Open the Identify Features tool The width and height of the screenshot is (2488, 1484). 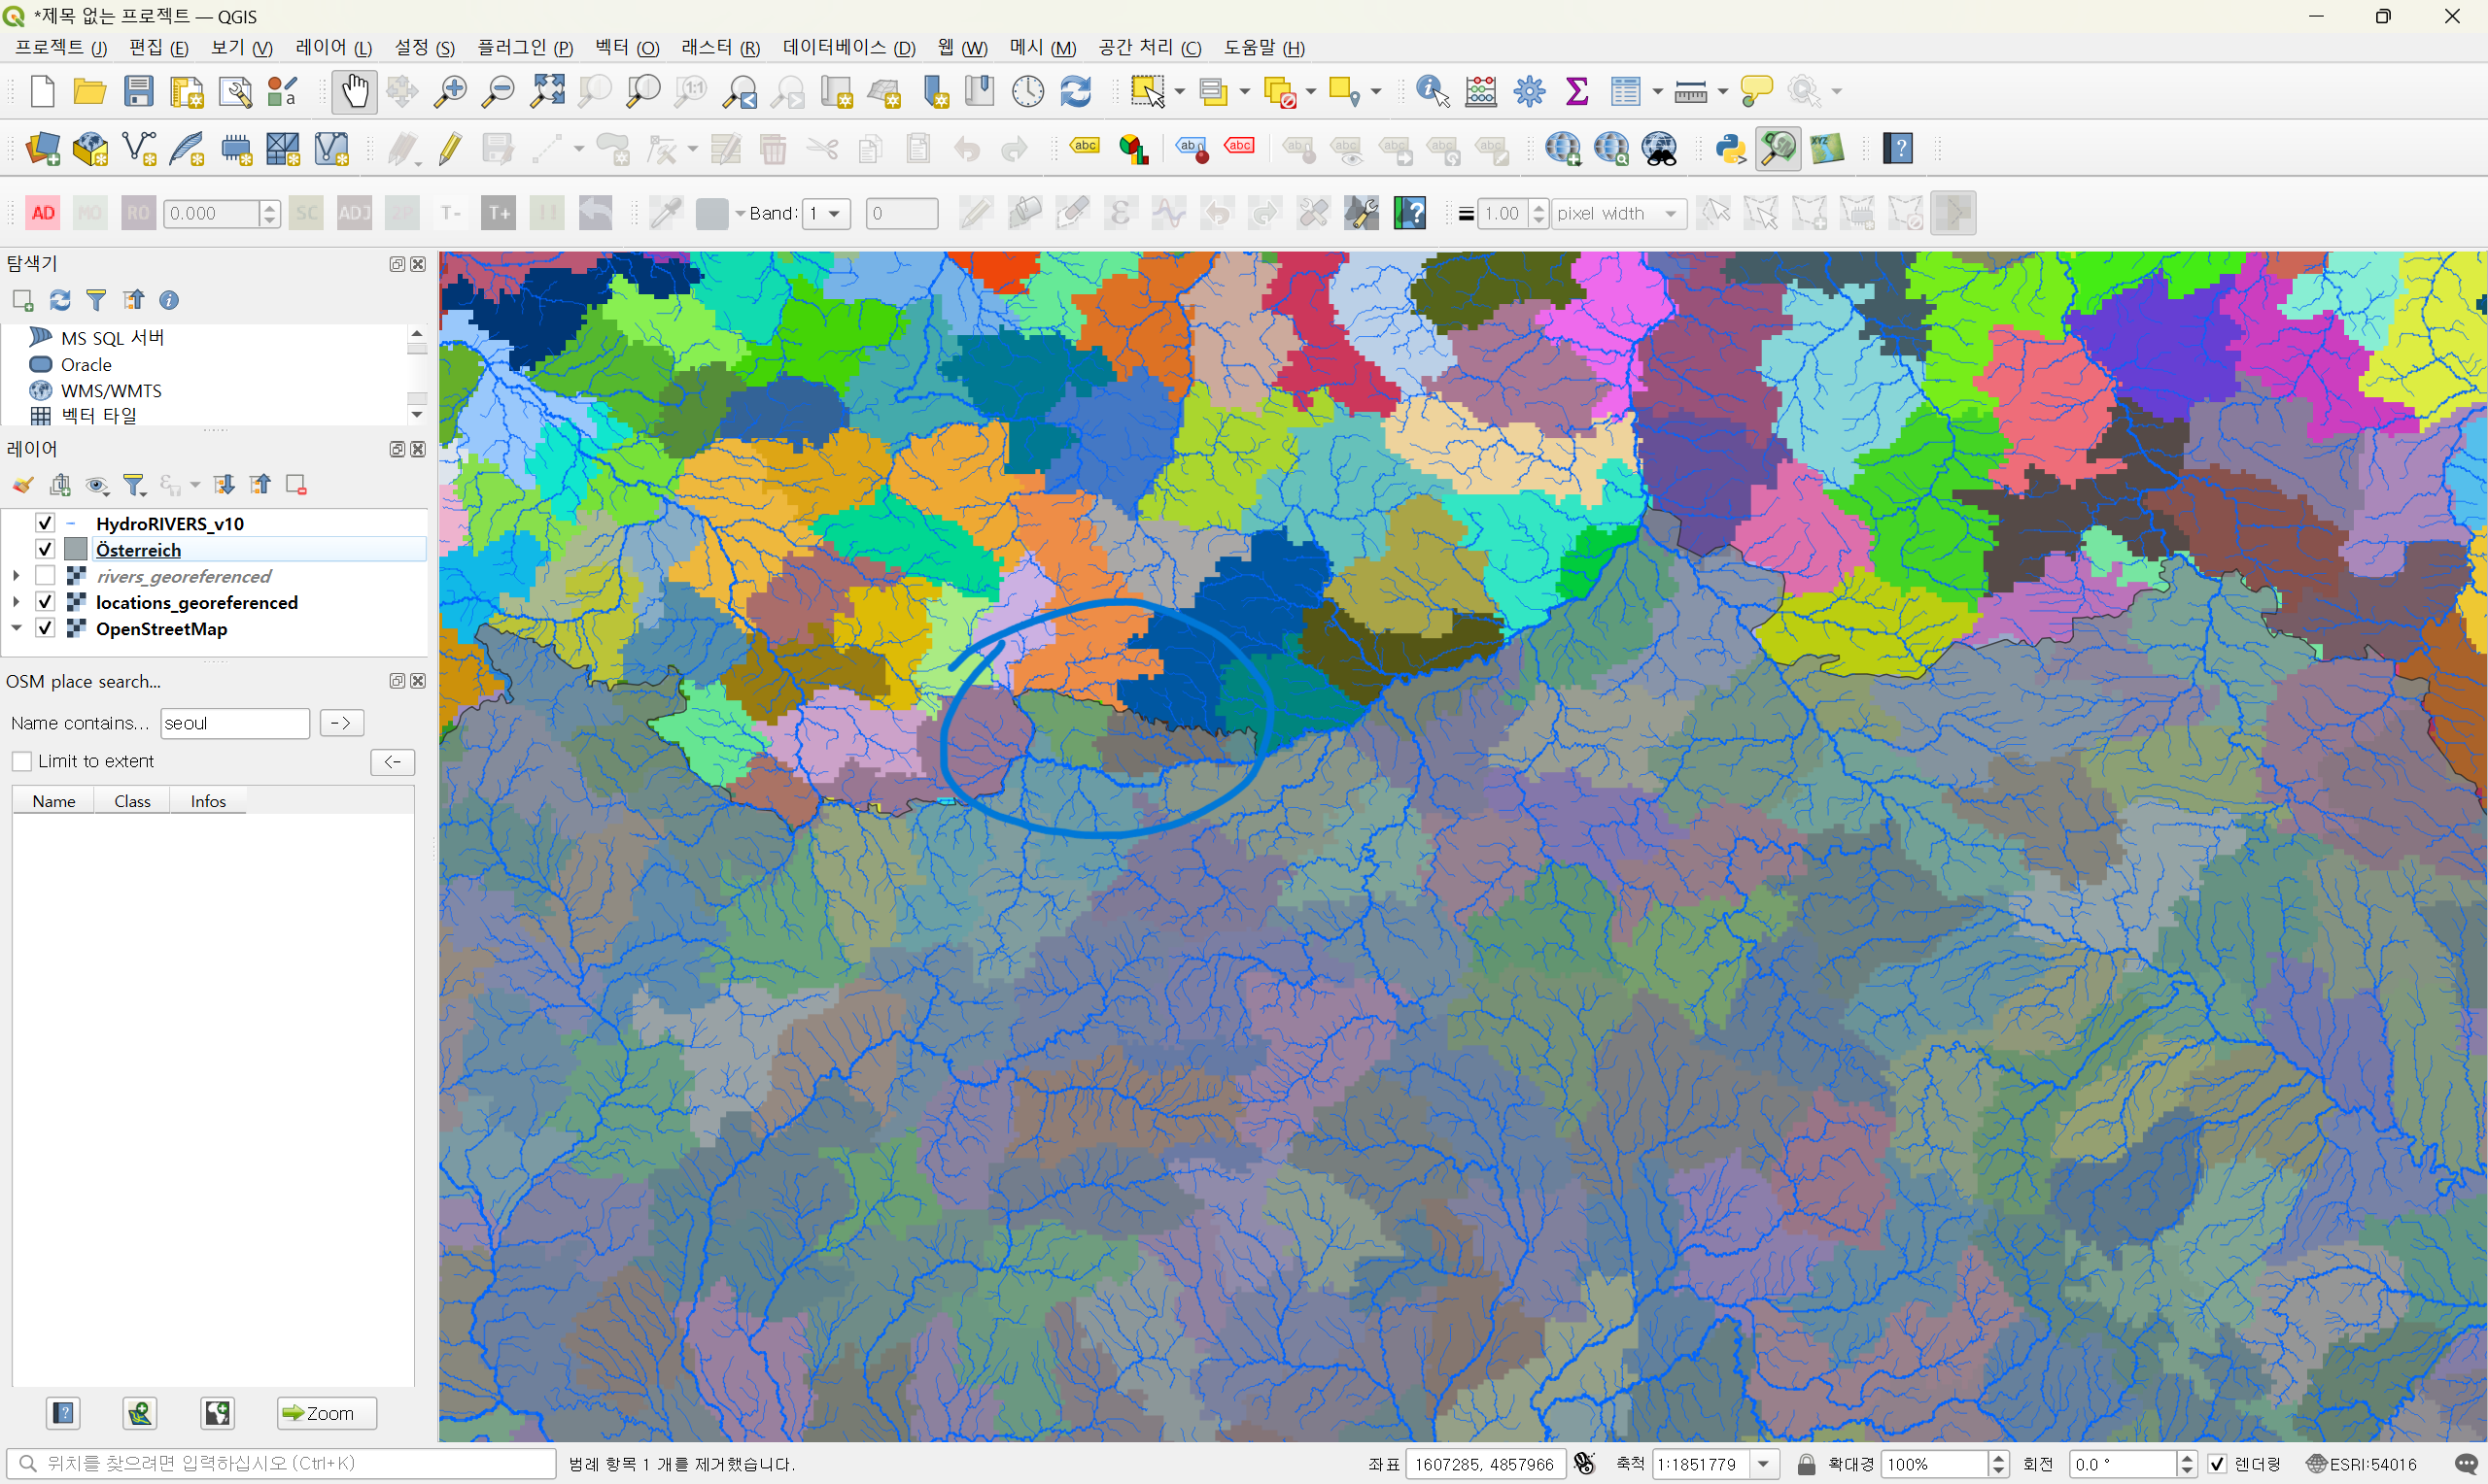click(x=1433, y=92)
